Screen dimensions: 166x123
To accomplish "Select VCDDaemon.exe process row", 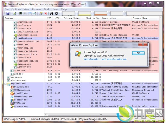I will tap(81, 90).
